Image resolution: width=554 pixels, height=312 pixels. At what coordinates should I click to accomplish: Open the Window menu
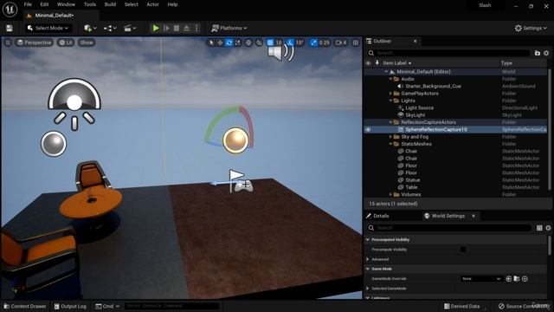pyautogui.click(x=66, y=4)
